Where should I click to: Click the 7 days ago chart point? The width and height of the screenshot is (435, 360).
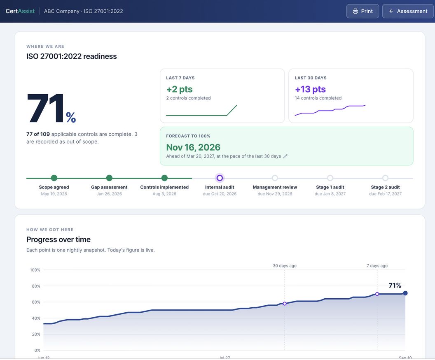pos(377,294)
